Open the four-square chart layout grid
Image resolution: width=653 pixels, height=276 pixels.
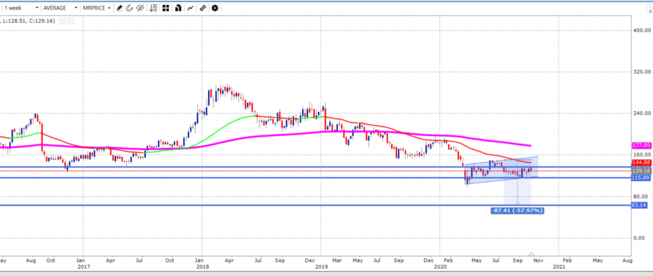click(x=166, y=8)
